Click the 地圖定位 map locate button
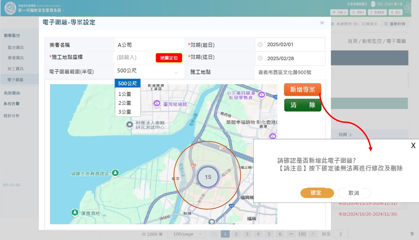 [x=169, y=58]
